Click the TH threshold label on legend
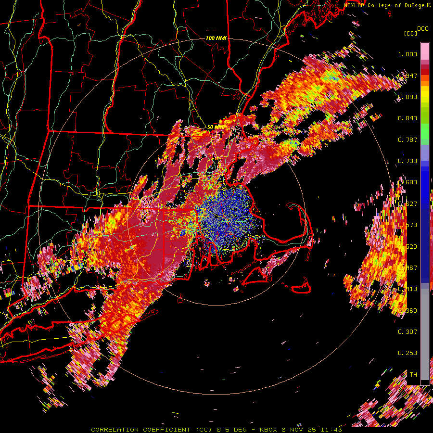 pos(413,374)
